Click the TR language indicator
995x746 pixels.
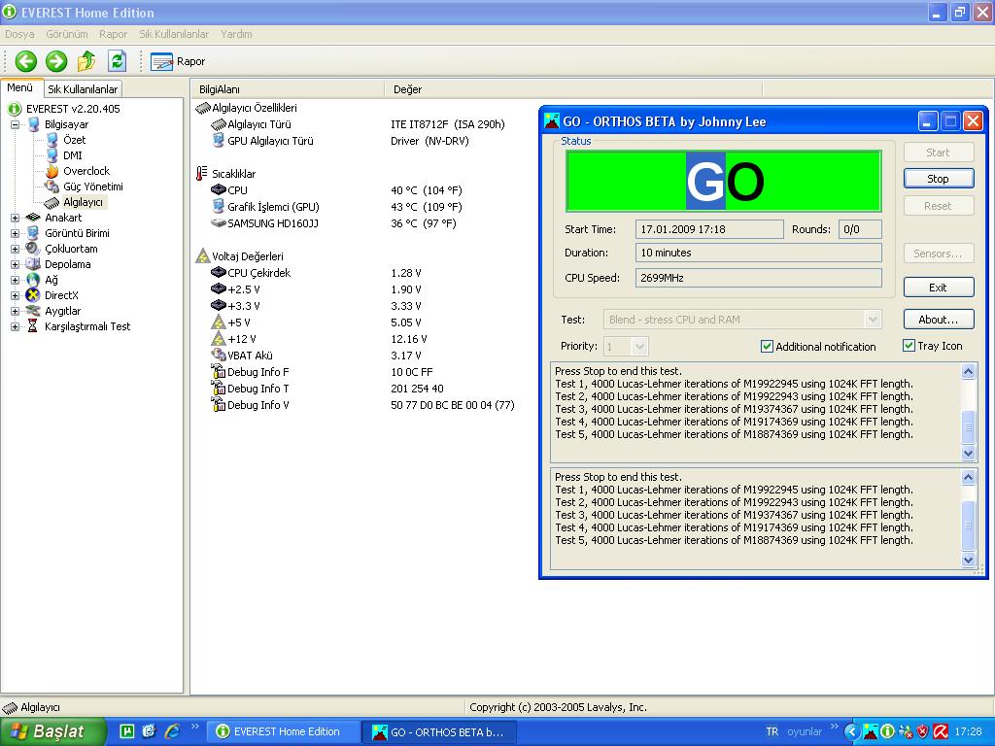coord(772,731)
